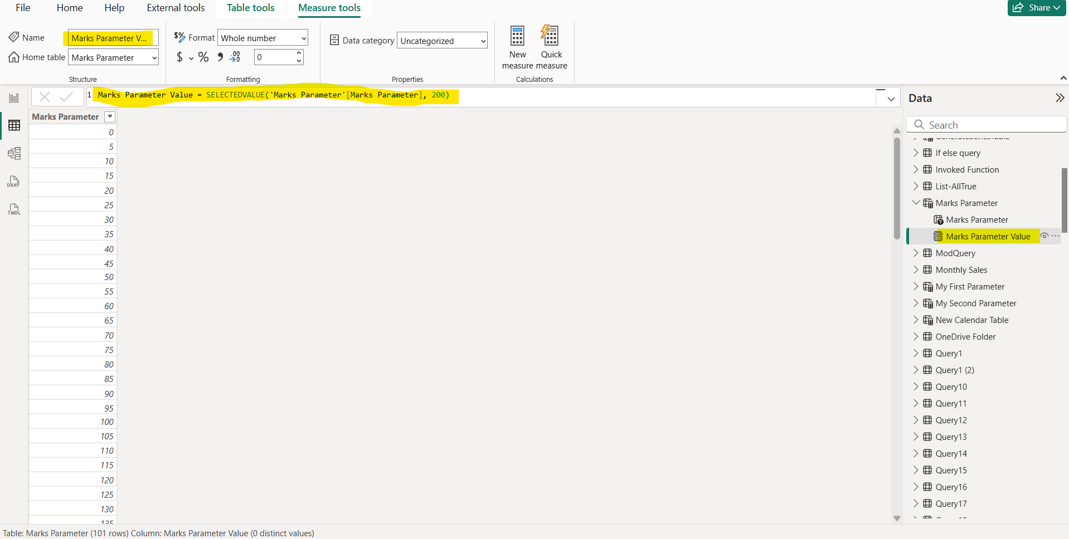
Task: Click the X to cancel formula edits
Action: pos(45,96)
